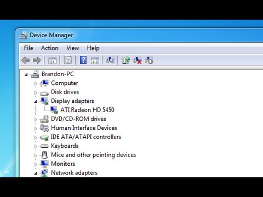
Task: Click the DVD/CD-ROM drives icon
Action: click(x=44, y=119)
